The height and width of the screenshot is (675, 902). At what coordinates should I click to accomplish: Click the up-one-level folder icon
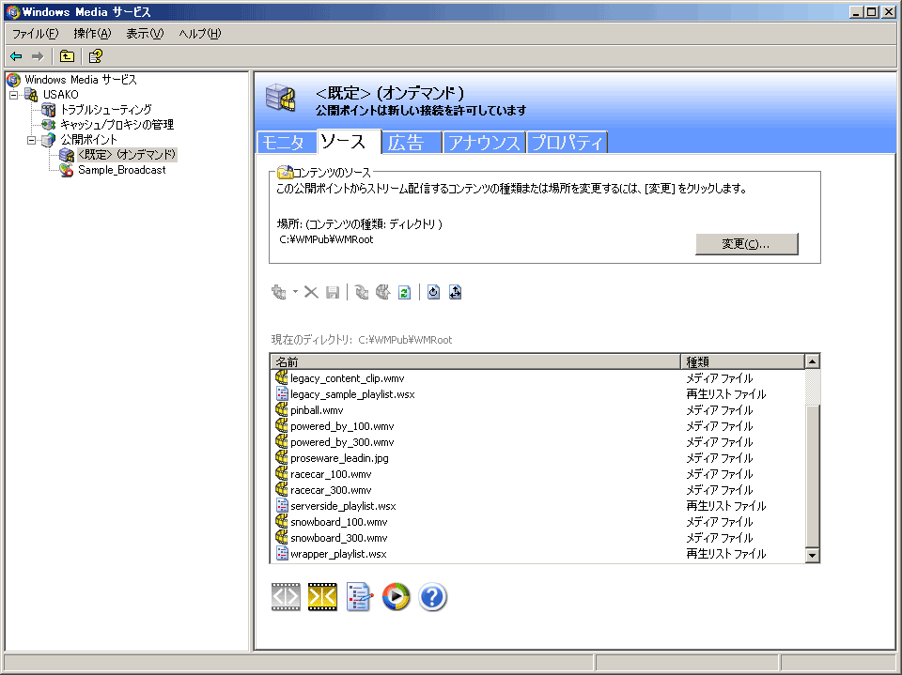point(68,56)
